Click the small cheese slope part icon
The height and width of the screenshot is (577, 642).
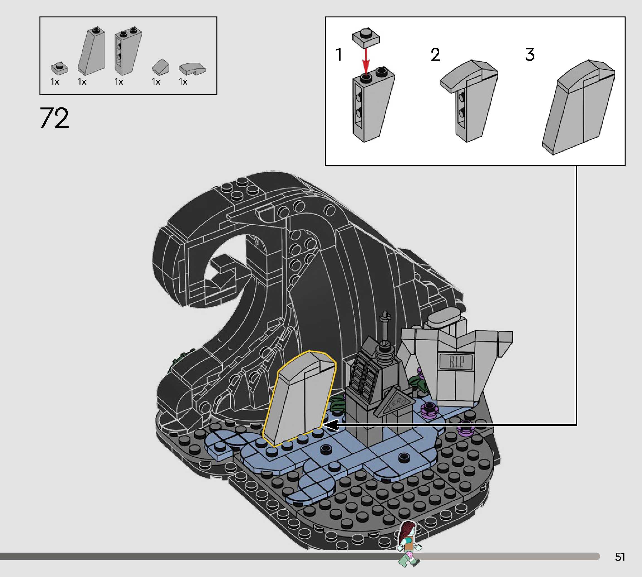click(161, 67)
